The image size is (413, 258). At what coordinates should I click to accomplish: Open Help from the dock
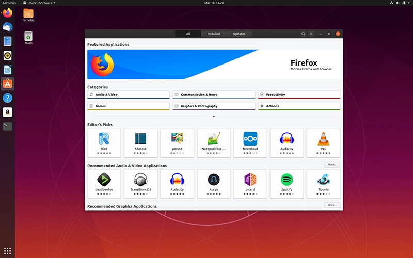pos(7,98)
